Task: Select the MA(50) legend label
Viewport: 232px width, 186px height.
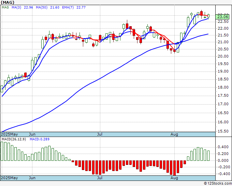Action: pos(42,7)
